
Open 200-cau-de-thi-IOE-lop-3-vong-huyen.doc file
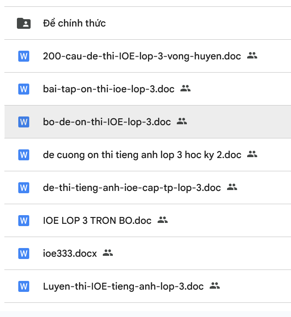[142, 56]
